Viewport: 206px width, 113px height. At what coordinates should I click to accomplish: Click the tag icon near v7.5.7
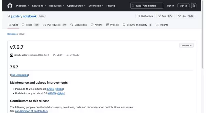click(54, 55)
